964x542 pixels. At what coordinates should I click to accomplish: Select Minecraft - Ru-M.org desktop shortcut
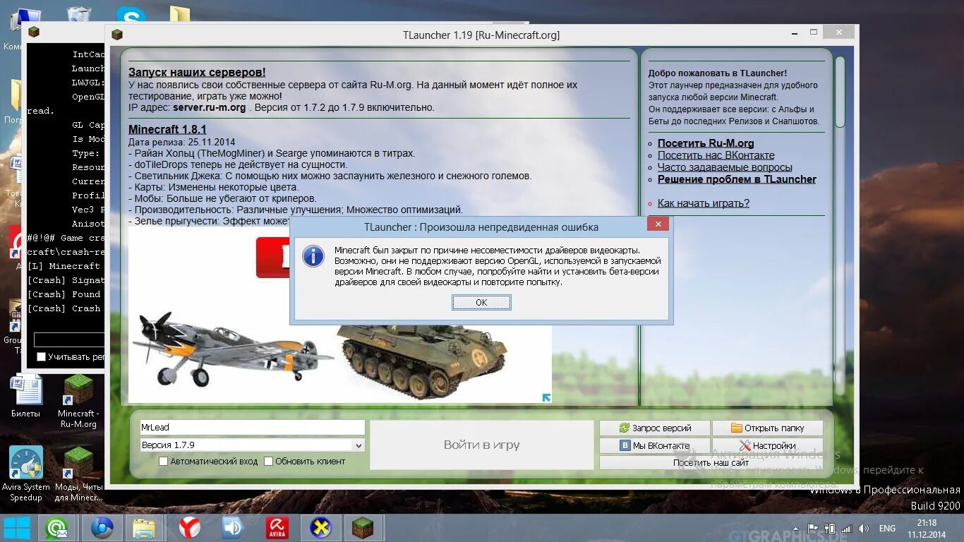78,402
